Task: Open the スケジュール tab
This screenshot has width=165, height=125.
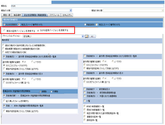Action: pyautogui.click(x=54, y=15)
